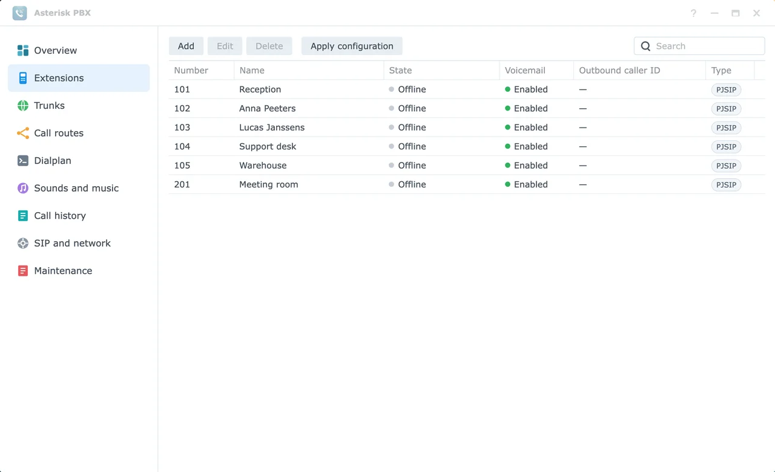This screenshot has height=472, width=775.
Task: Sort by the Name column header
Action: click(309, 70)
